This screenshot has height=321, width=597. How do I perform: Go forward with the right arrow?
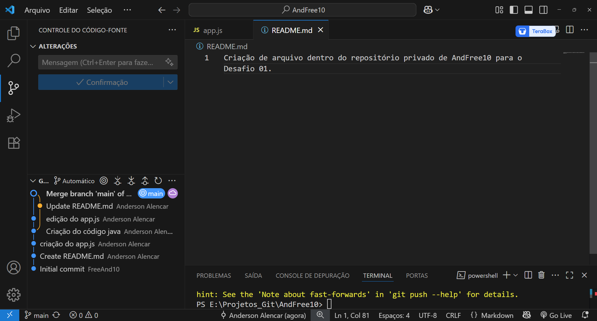tap(177, 10)
